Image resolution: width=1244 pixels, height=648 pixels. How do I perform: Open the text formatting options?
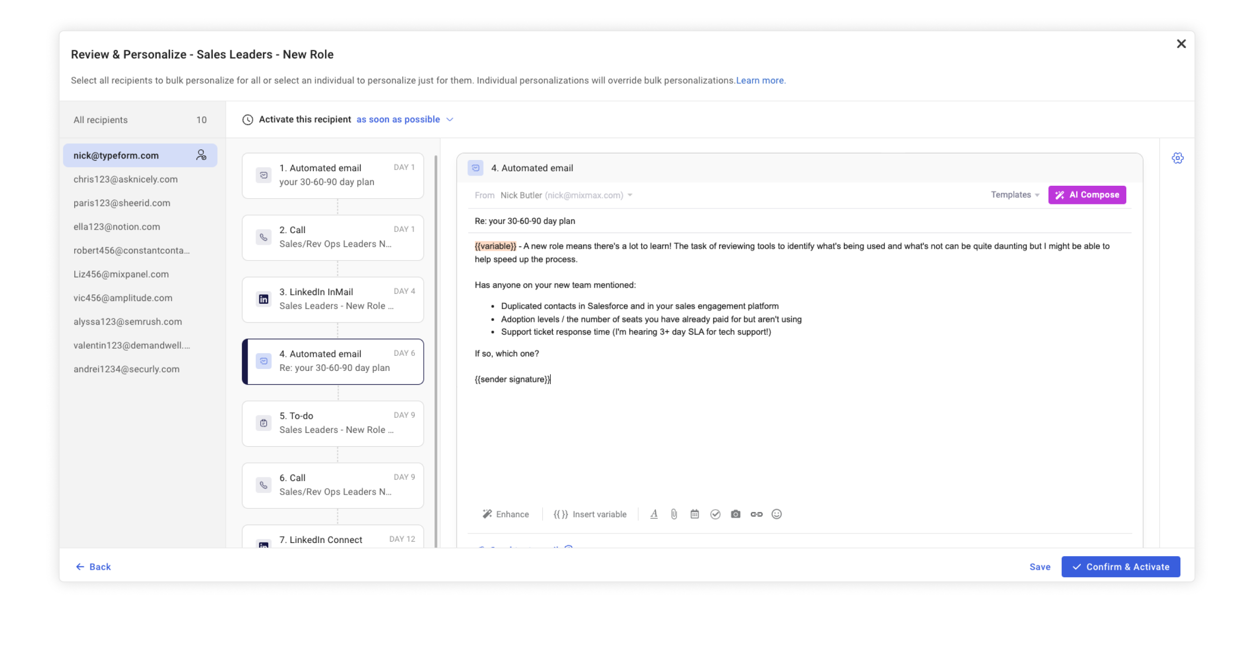point(654,514)
